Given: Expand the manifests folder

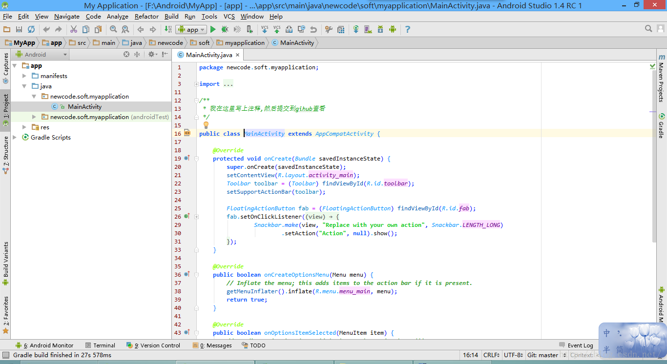Looking at the screenshot, I should [24, 76].
